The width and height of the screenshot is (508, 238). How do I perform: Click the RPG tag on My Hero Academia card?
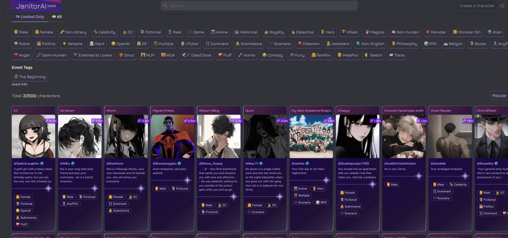click(321, 202)
